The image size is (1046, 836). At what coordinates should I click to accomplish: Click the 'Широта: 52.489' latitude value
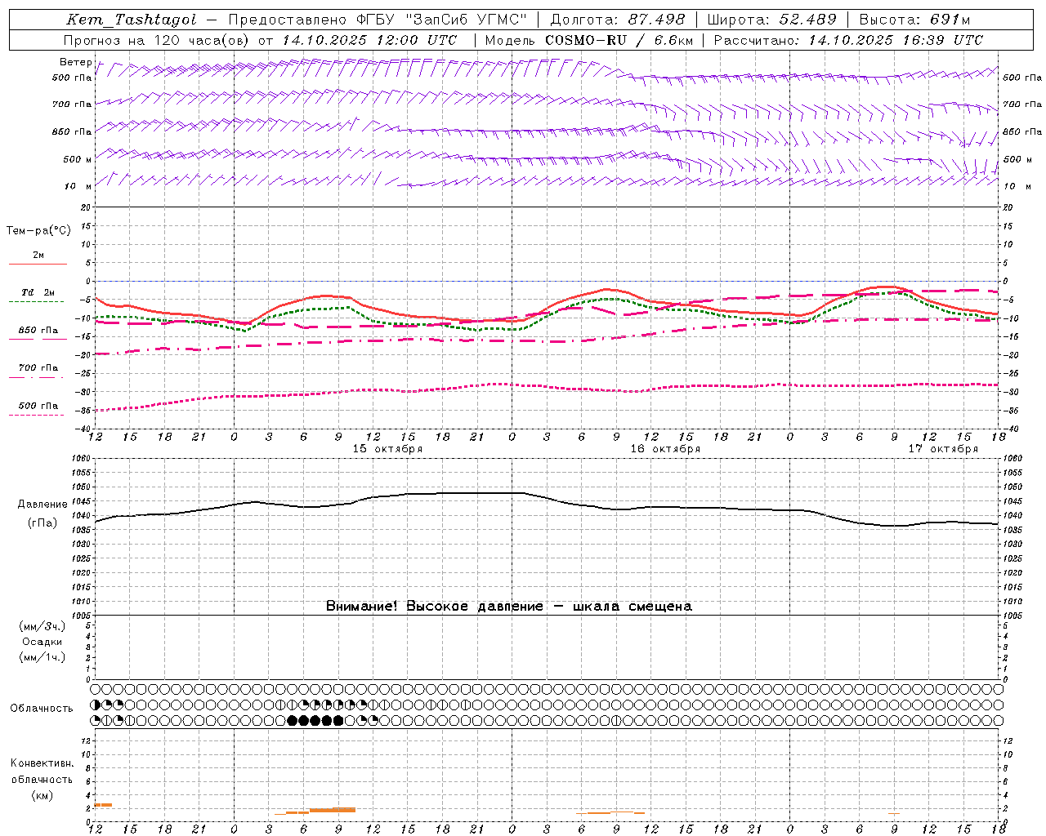click(772, 20)
